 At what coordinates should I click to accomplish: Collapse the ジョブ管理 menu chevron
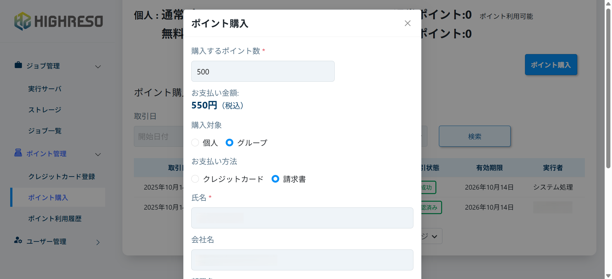click(98, 66)
